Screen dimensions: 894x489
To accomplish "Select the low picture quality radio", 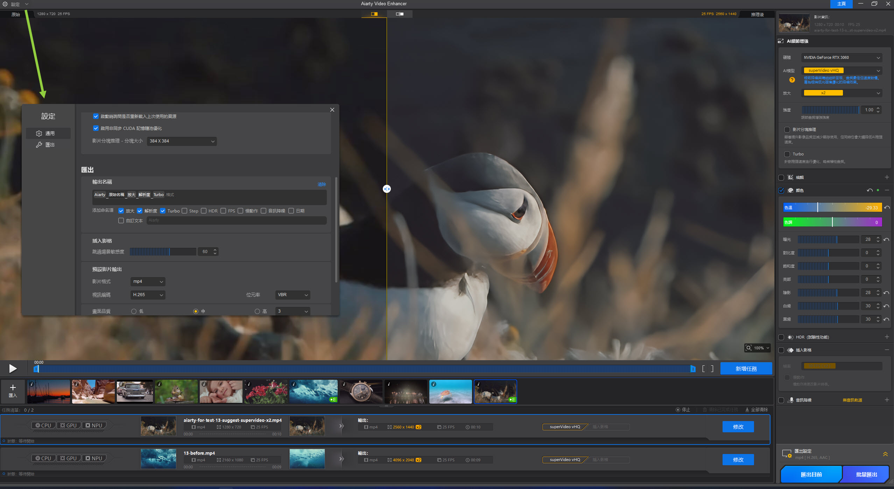I will pos(134,312).
